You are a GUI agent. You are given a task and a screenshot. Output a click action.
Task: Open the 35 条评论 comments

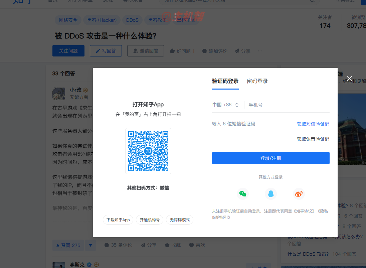pyautogui.click(x=118, y=245)
